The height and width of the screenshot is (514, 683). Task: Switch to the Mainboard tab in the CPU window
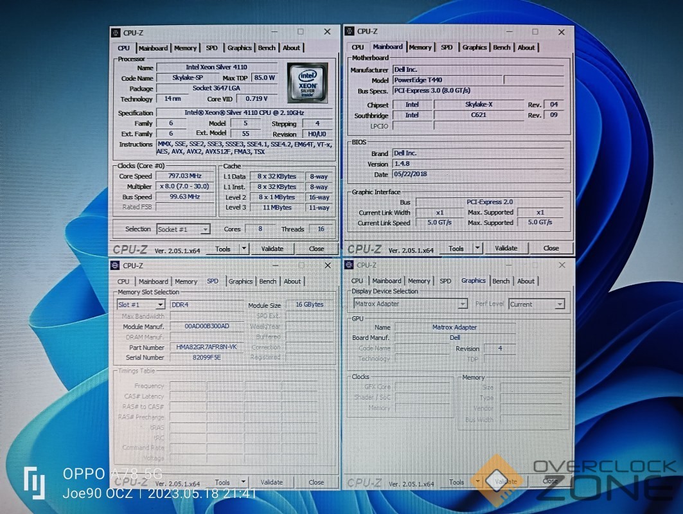(x=153, y=48)
